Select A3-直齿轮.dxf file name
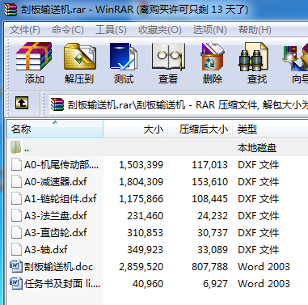 (56, 232)
